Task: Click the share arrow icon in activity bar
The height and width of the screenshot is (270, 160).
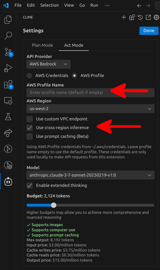Action: pos(8,133)
